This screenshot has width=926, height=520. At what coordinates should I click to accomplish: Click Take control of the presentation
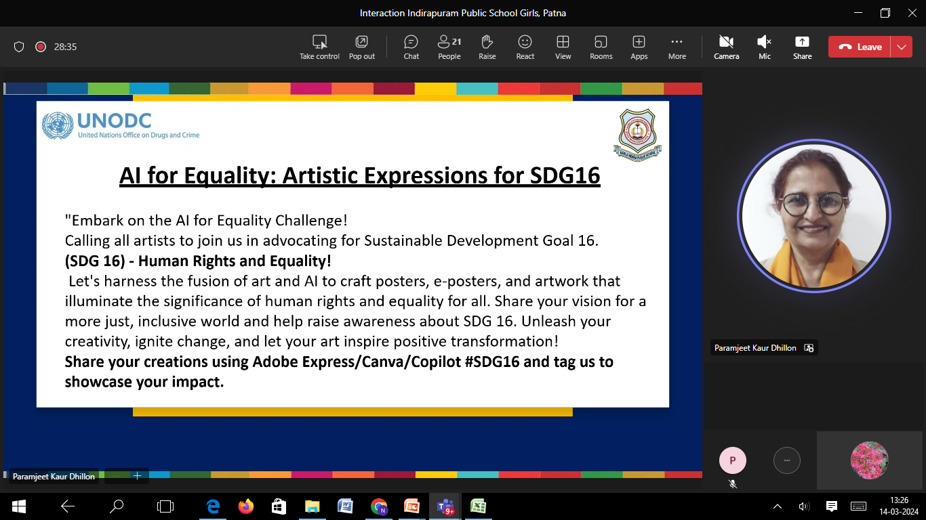tap(319, 47)
